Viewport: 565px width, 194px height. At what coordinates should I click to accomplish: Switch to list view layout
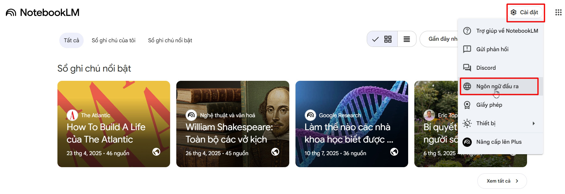tap(407, 39)
